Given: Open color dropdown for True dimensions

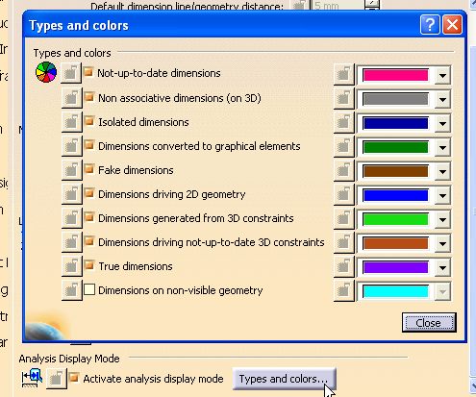Looking at the screenshot, I should 442,267.
